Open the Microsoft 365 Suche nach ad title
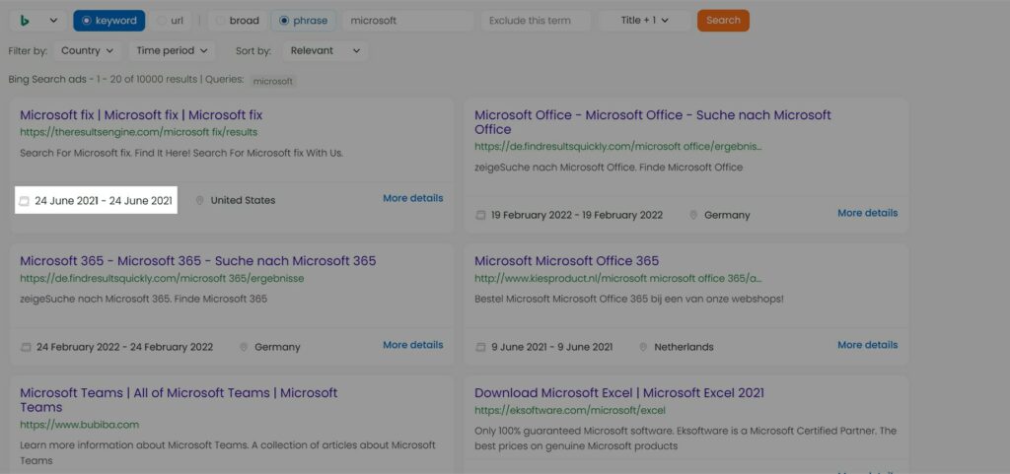1010x474 pixels. pos(197,261)
